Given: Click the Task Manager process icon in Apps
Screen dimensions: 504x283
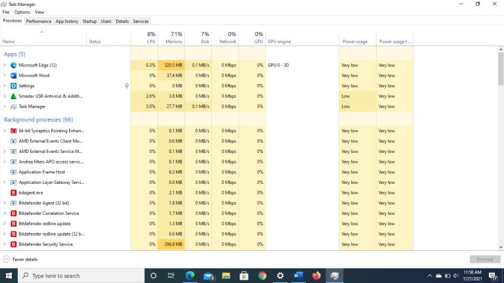Looking at the screenshot, I should pos(14,106).
